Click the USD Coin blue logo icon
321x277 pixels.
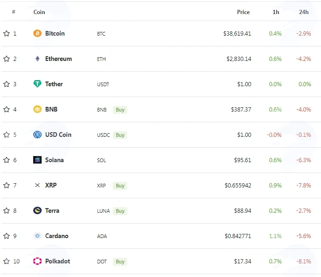point(37,135)
